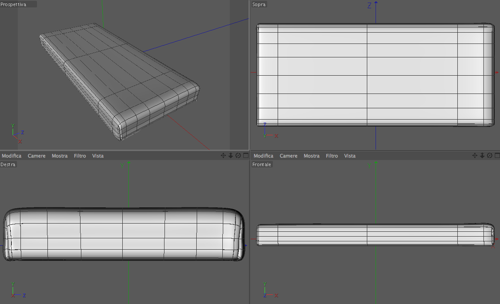Open the Camere menu of Destra viewport
This screenshot has height=304, width=500.
(x=37, y=156)
